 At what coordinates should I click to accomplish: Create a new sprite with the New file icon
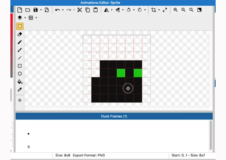click(20, 10)
